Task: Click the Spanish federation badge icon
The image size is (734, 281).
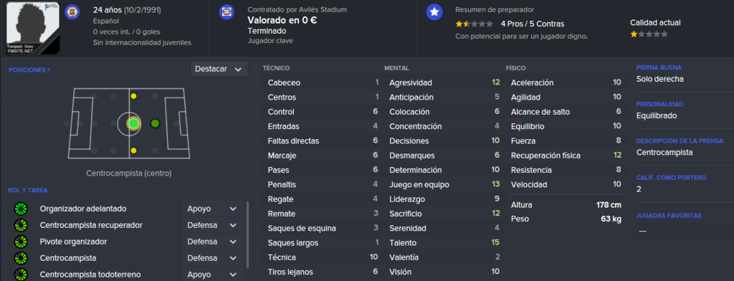Action: click(72, 12)
